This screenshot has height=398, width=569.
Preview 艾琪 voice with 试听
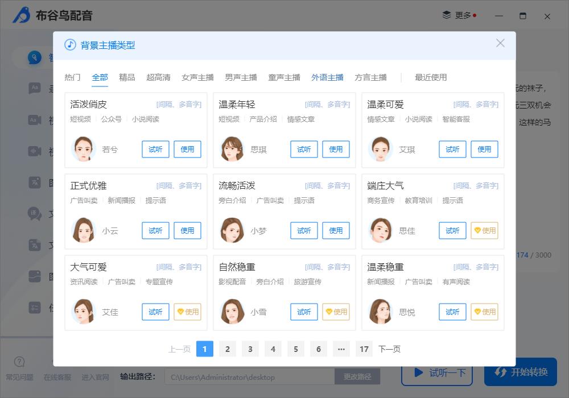[x=452, y=150]
